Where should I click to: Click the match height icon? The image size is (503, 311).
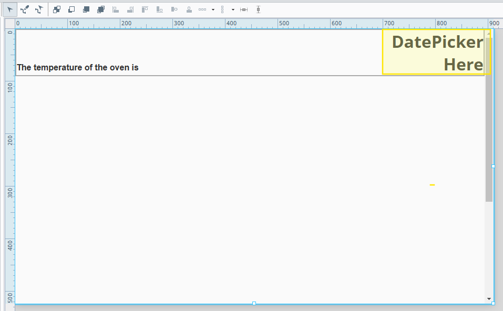click(258, 9)
